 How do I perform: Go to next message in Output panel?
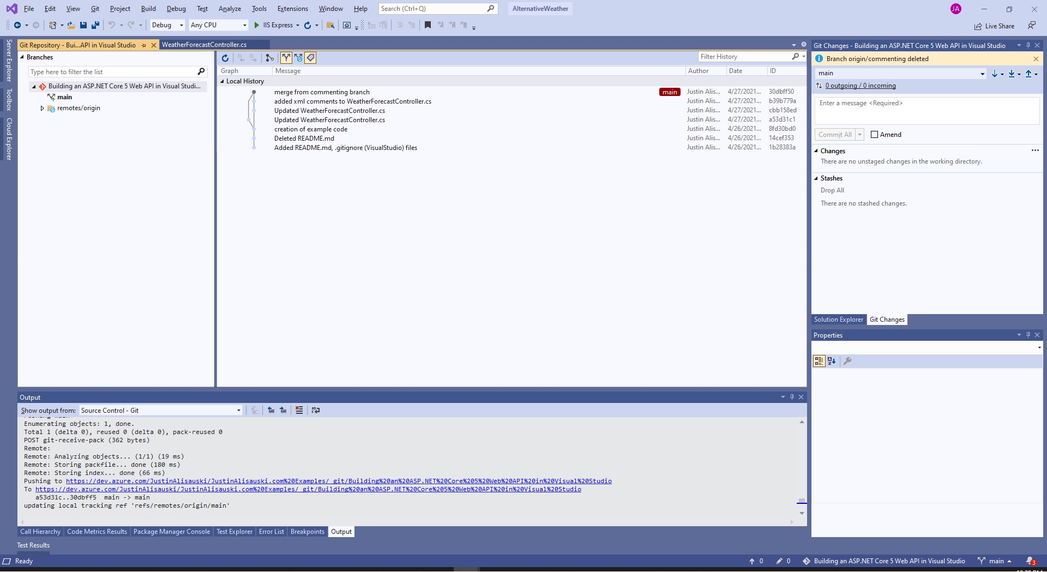click(x=283, y=410)
